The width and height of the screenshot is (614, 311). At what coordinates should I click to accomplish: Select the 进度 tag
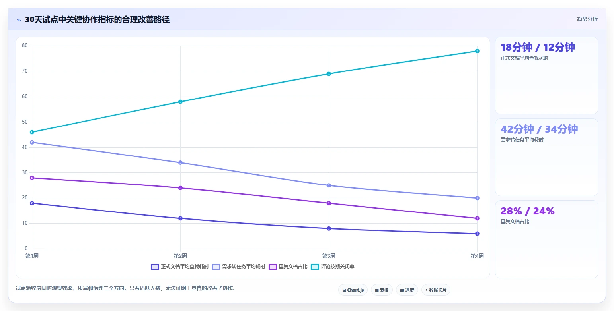click(x=407, y=290)
